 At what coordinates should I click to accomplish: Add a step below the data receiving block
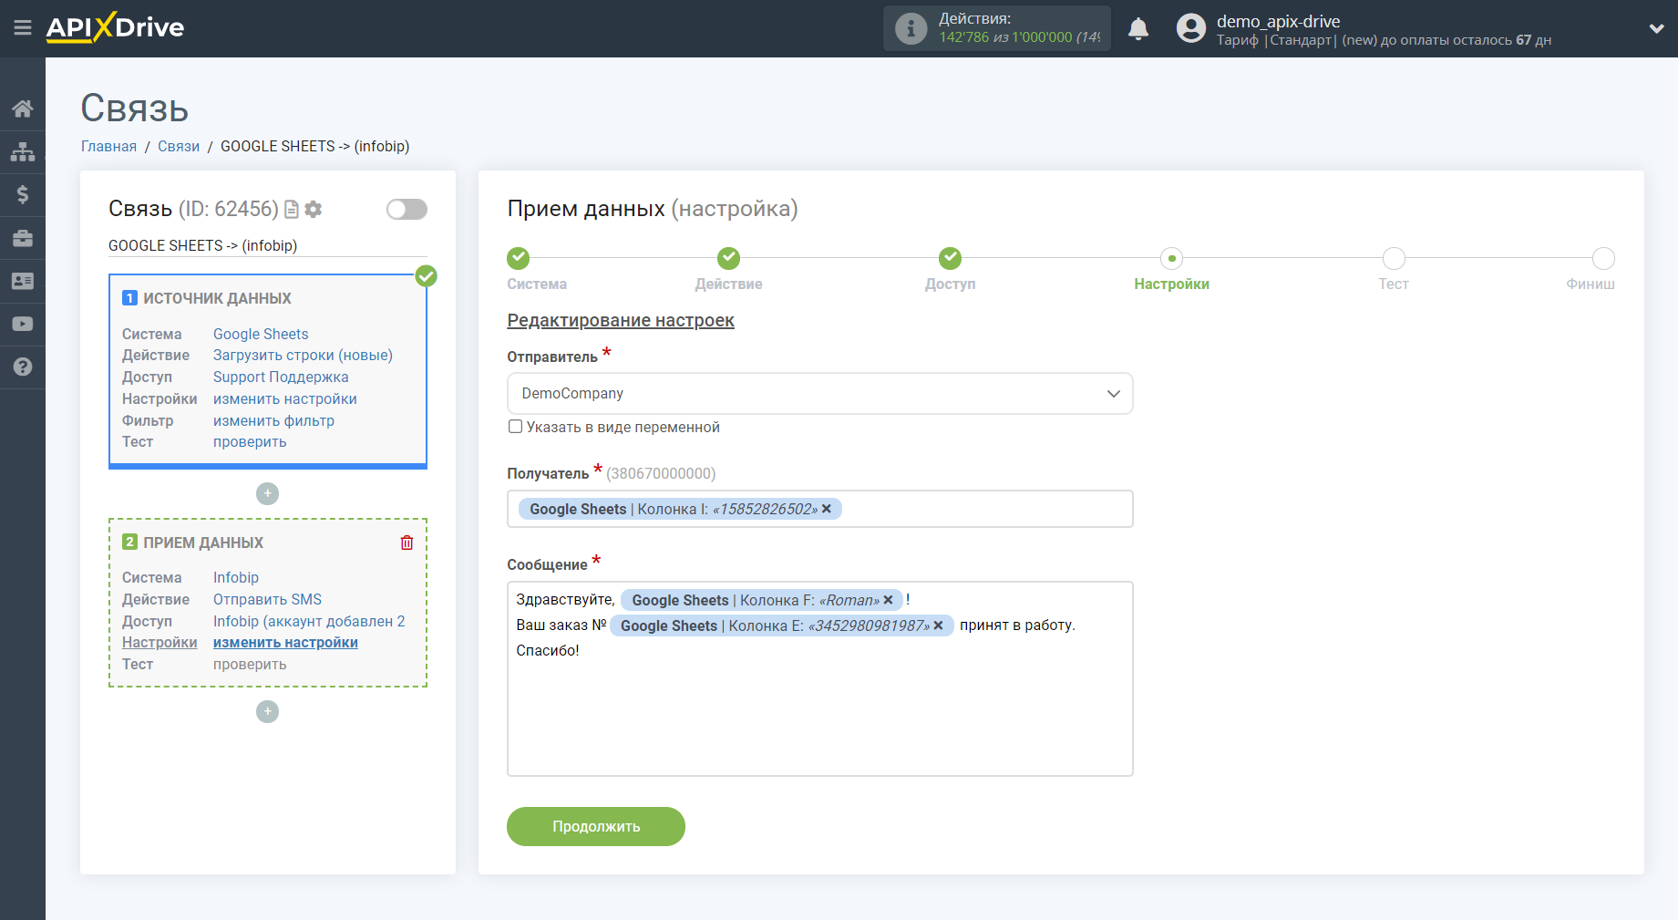pos(267,711)
